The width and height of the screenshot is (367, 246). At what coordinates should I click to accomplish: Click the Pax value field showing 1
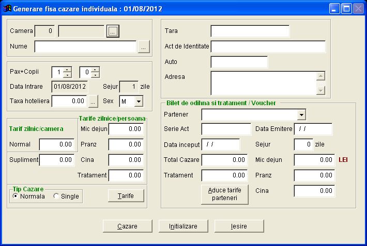(57, 72)
